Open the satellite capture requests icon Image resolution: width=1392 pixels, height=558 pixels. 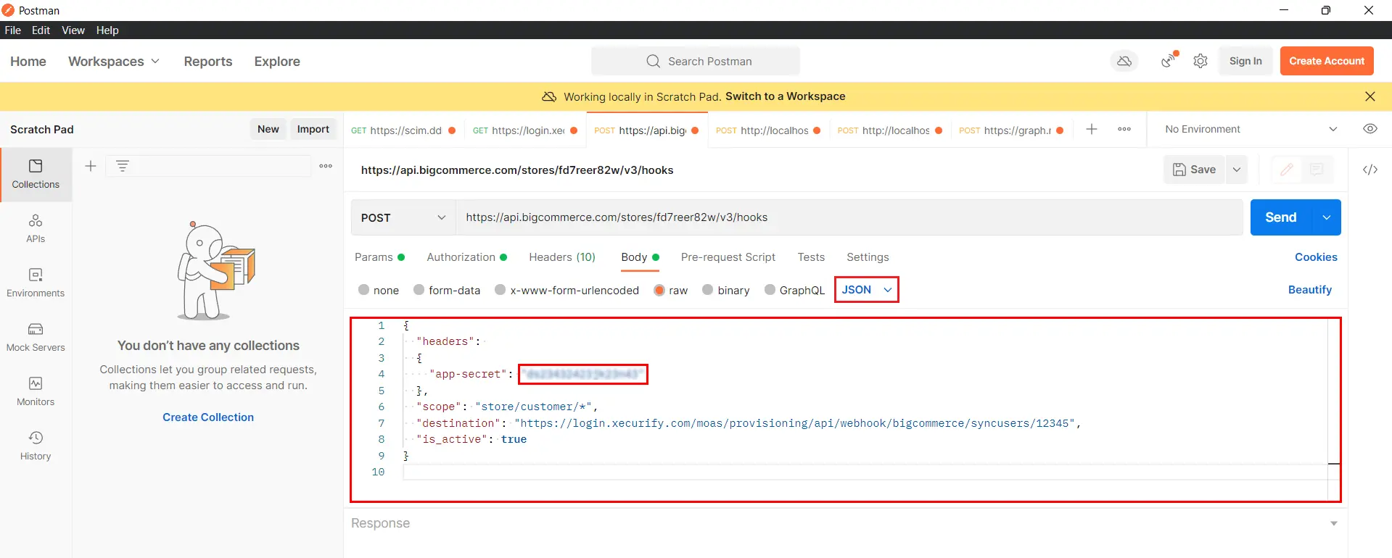click(x=1169, y=61)
